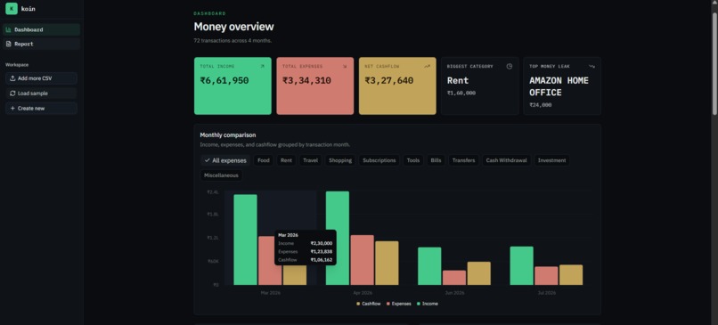This screenshot has height=325, width=718.
Task: Click the plus icon beside Create new
Action: (12, 109)
